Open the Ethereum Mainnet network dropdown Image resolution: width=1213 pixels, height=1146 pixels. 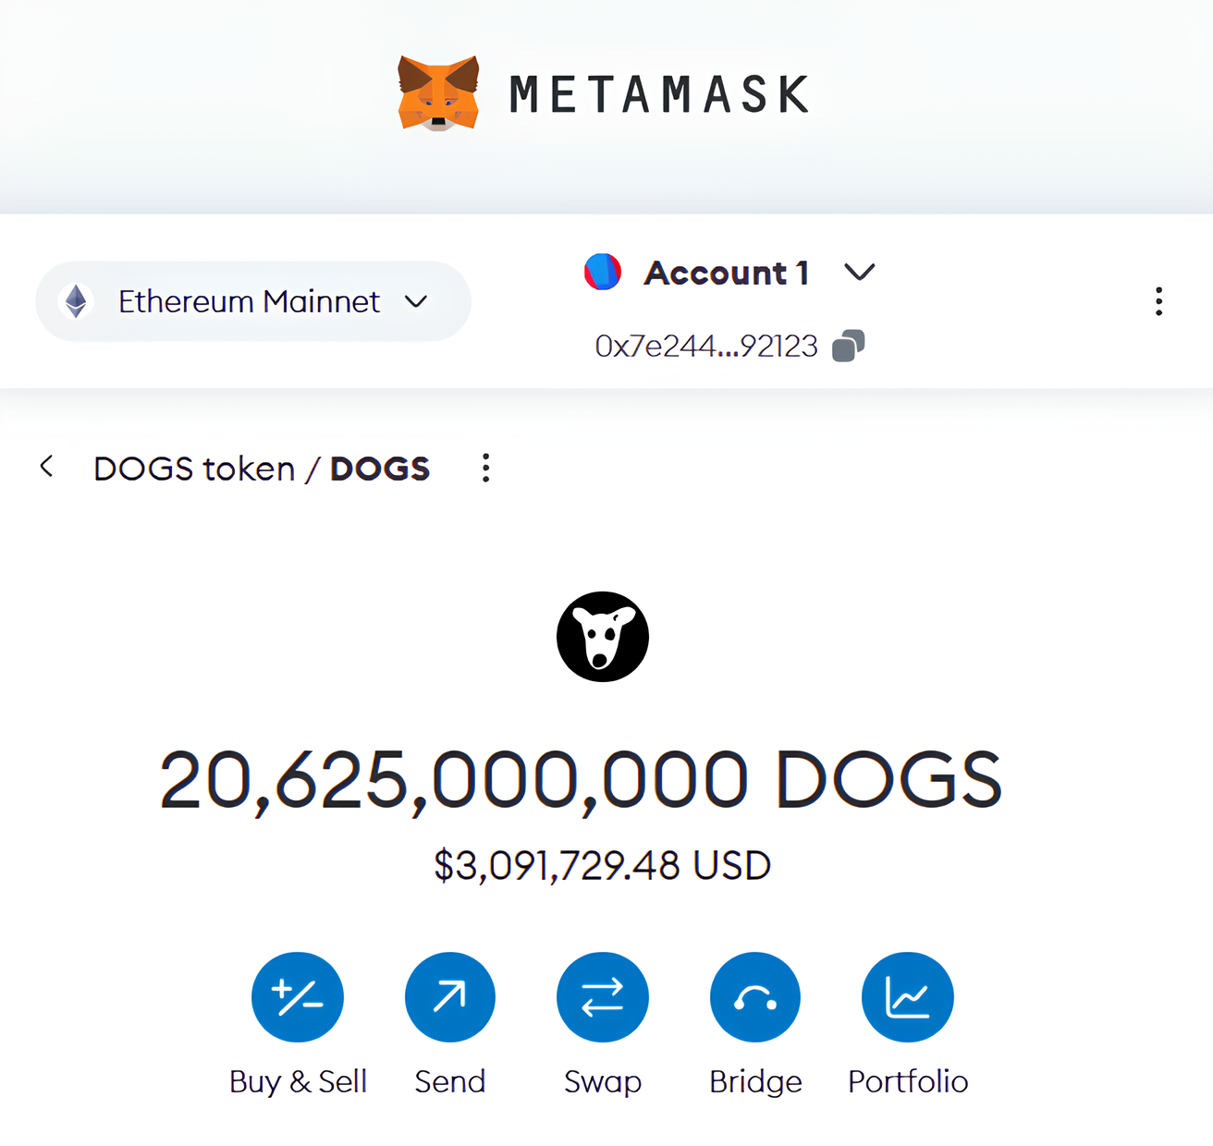click(252, 301)
